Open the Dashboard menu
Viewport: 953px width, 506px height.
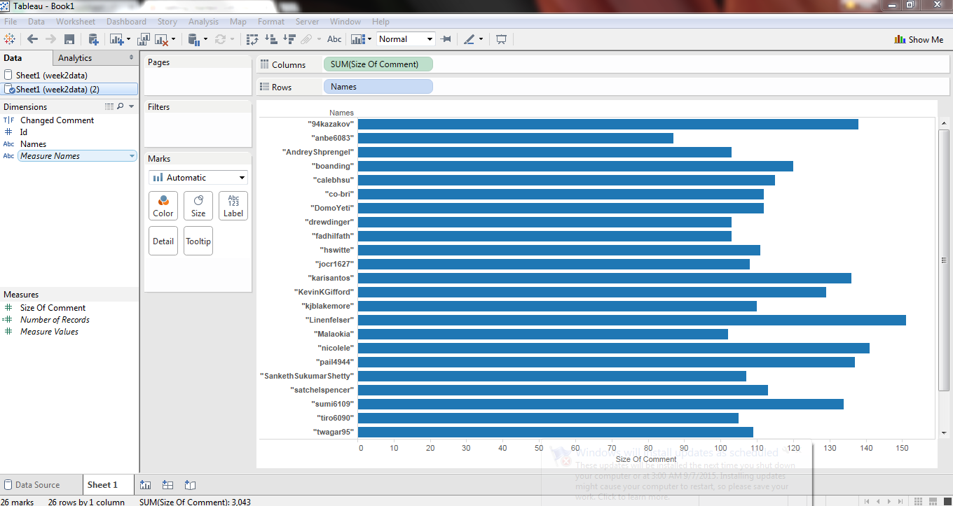[x=126, y=22]
